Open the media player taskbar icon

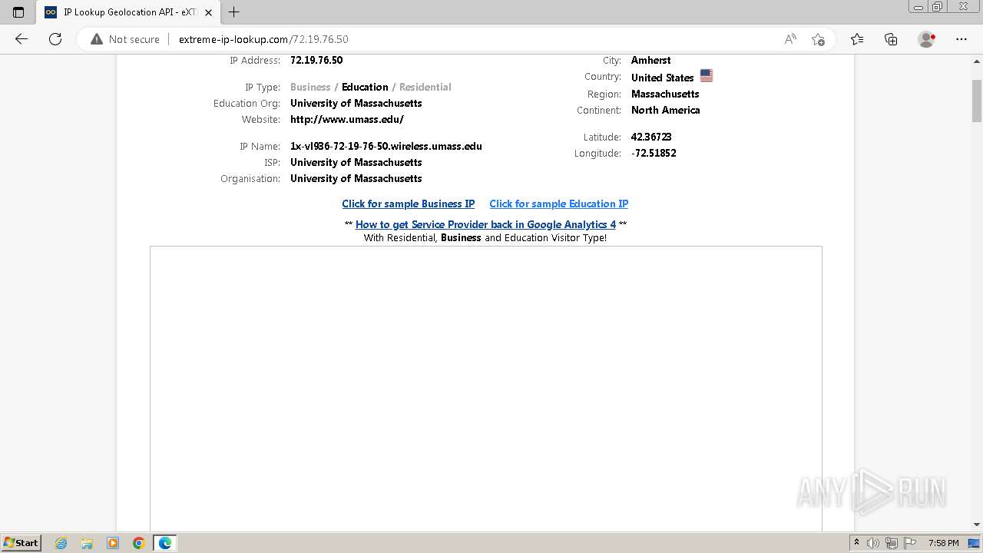click(113, 543)
